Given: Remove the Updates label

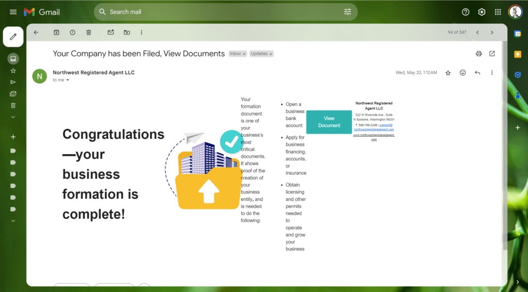Looking at the screenshot, I should pos(271,54).
